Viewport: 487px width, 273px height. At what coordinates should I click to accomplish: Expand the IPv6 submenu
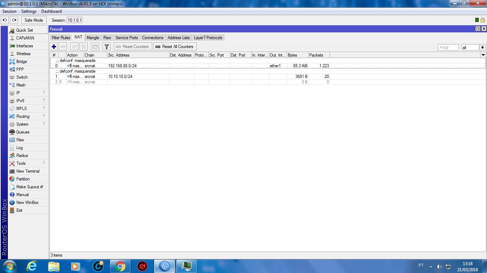click(x=28, y=101)
